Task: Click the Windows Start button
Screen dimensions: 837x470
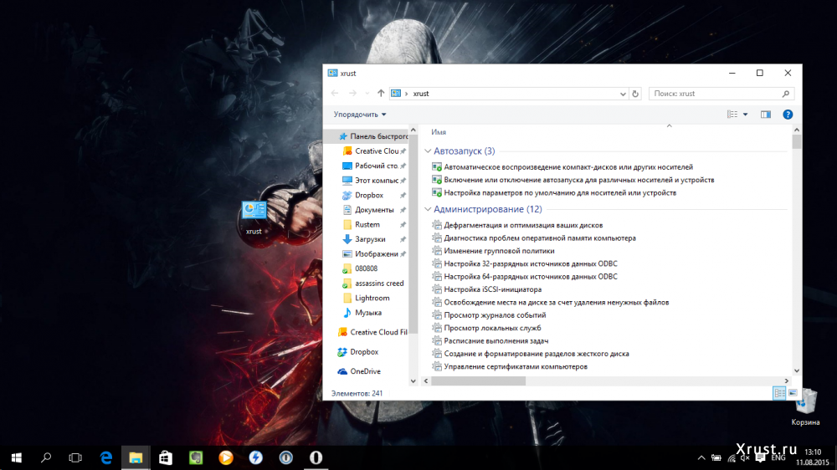Action: coord(17,457)
